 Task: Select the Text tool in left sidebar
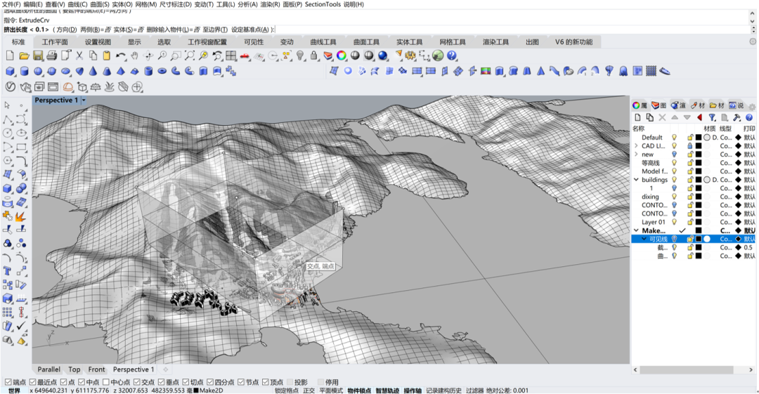point(7,271)
